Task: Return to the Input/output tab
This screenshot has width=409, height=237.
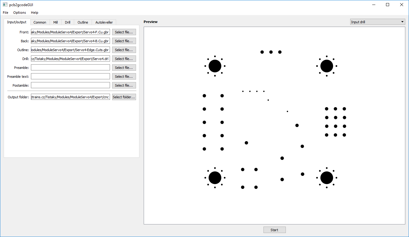Action: pos(17,22)
